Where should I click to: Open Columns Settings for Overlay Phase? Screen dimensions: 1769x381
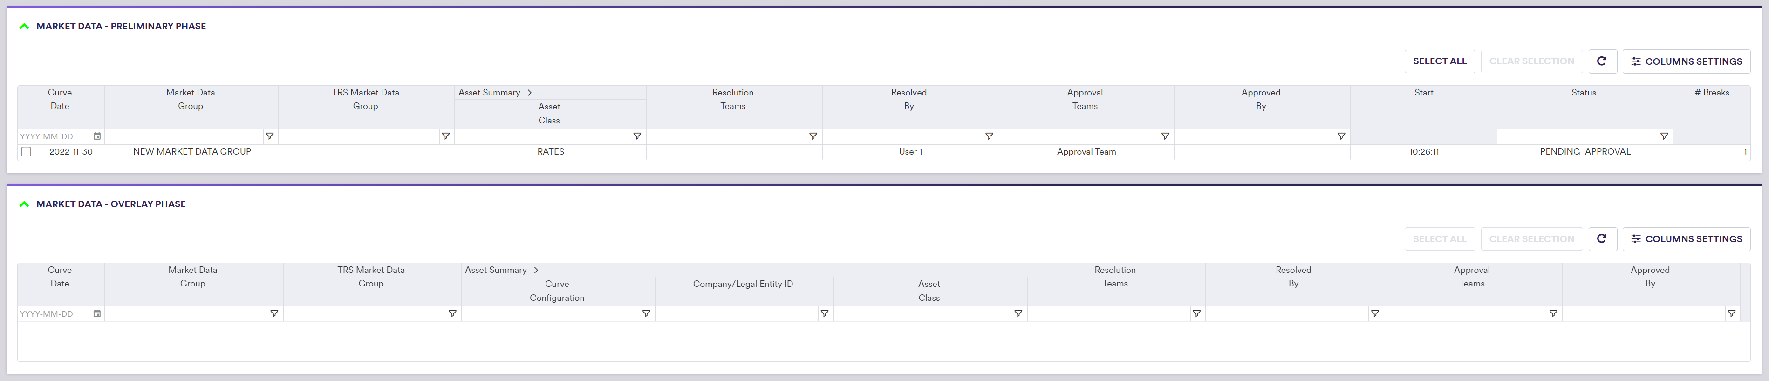(1686, 239)
